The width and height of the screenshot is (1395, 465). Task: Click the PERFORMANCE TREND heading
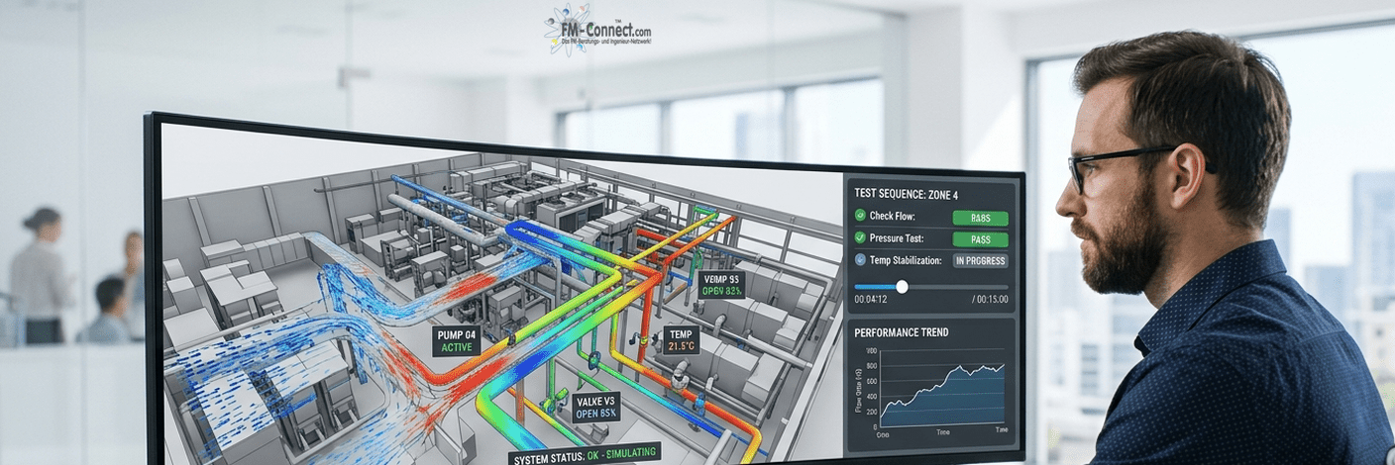902,332
